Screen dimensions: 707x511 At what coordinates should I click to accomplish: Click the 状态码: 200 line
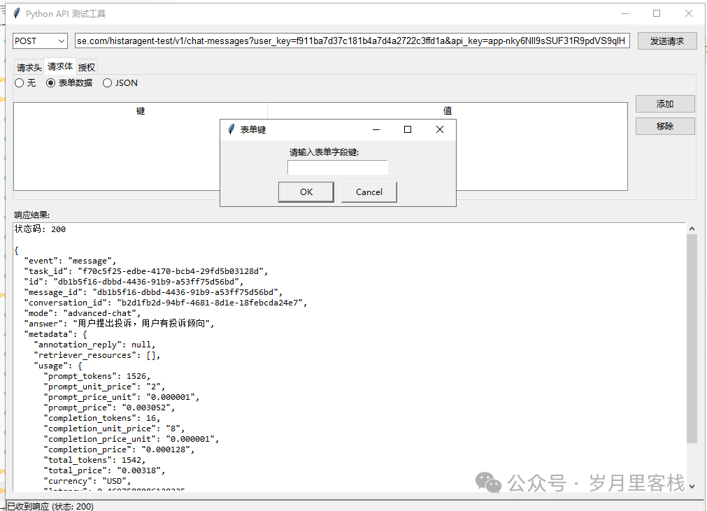click(40, 229)
